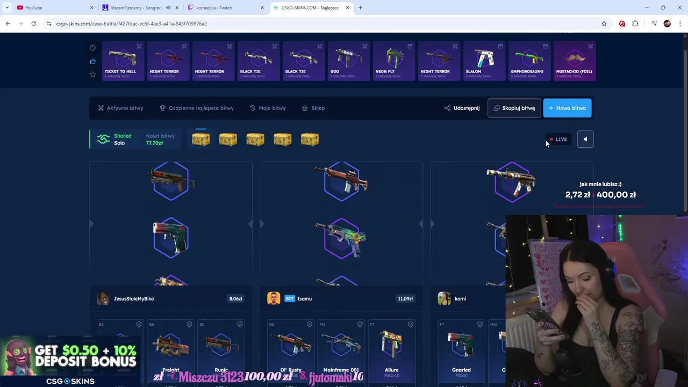Open the Runic item card
Image resolution: width=688 pixels, height=387 pixels.
(221, 353)
